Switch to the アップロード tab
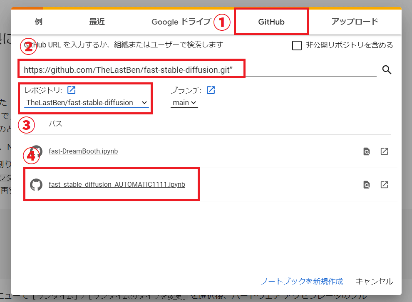This screenshot has height=302, width=412. click(355, 22)
